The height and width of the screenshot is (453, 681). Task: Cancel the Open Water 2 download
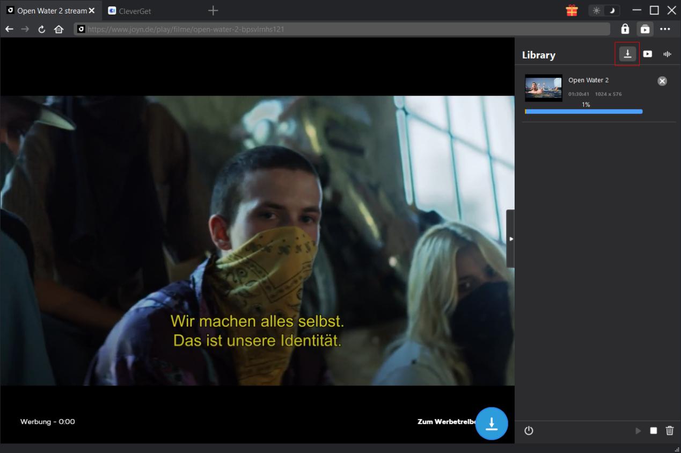(662, 81)
